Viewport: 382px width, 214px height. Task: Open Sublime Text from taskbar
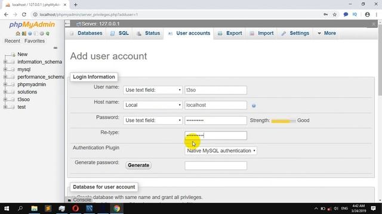pyautogui.click(x=48, y=209)
